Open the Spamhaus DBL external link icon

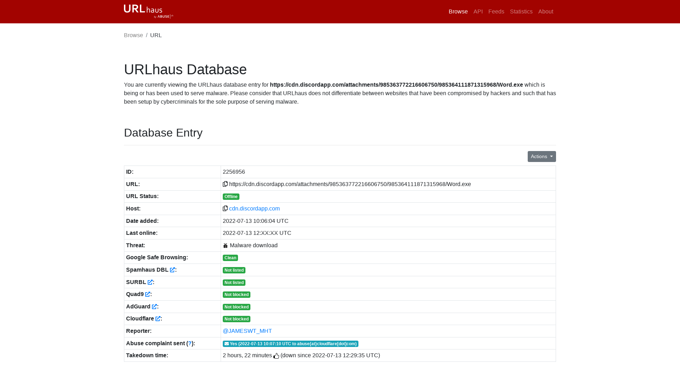point(172,270)
